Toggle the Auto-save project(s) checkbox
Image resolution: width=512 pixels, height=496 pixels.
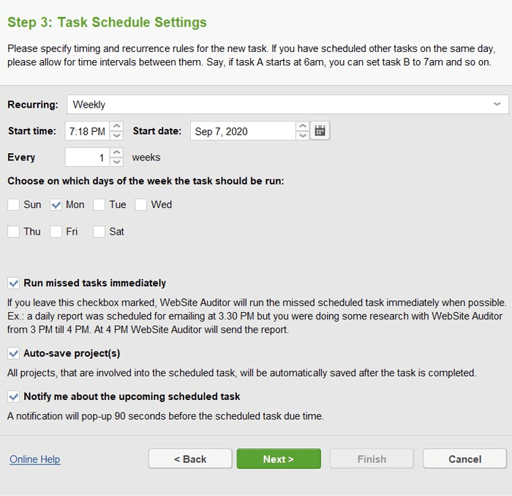[13, 353]
